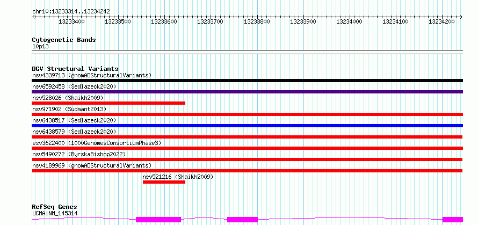This screenshot has height=225, width=478.
Task: Click the red nsv4189969 variant bar
Action: coord(247,171)
